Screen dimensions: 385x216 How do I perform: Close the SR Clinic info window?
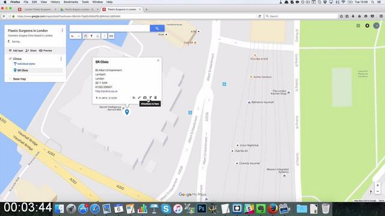[x=158, y=60]
